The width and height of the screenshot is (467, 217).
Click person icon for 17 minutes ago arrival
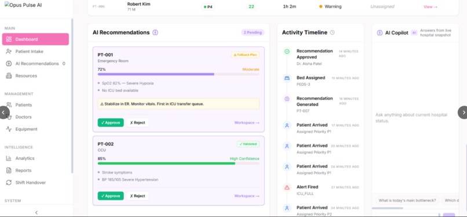(287, 125)
